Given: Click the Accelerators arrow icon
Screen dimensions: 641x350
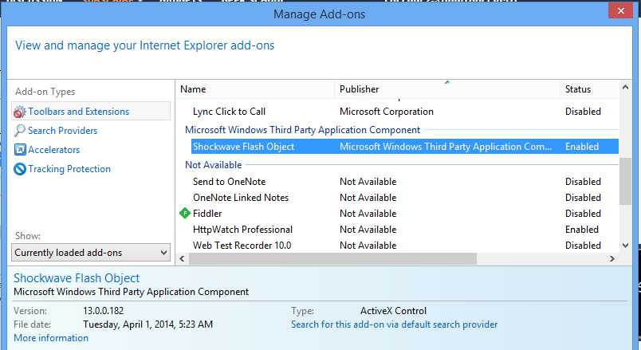Looking at the screenshot, I should [20, 150].
